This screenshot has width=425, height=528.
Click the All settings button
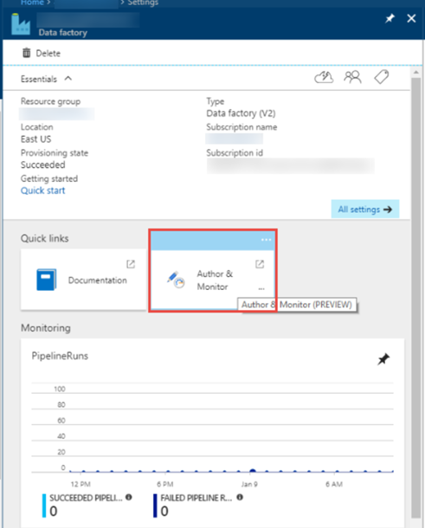click(365, 209)
